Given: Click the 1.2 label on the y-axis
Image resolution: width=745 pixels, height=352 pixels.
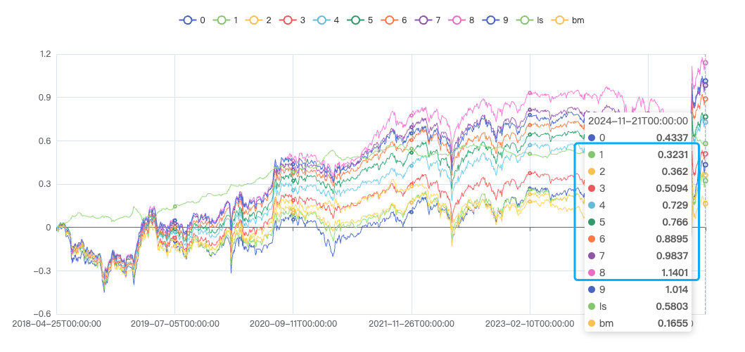Looking at the screenshot, I should tap(45, 54).
